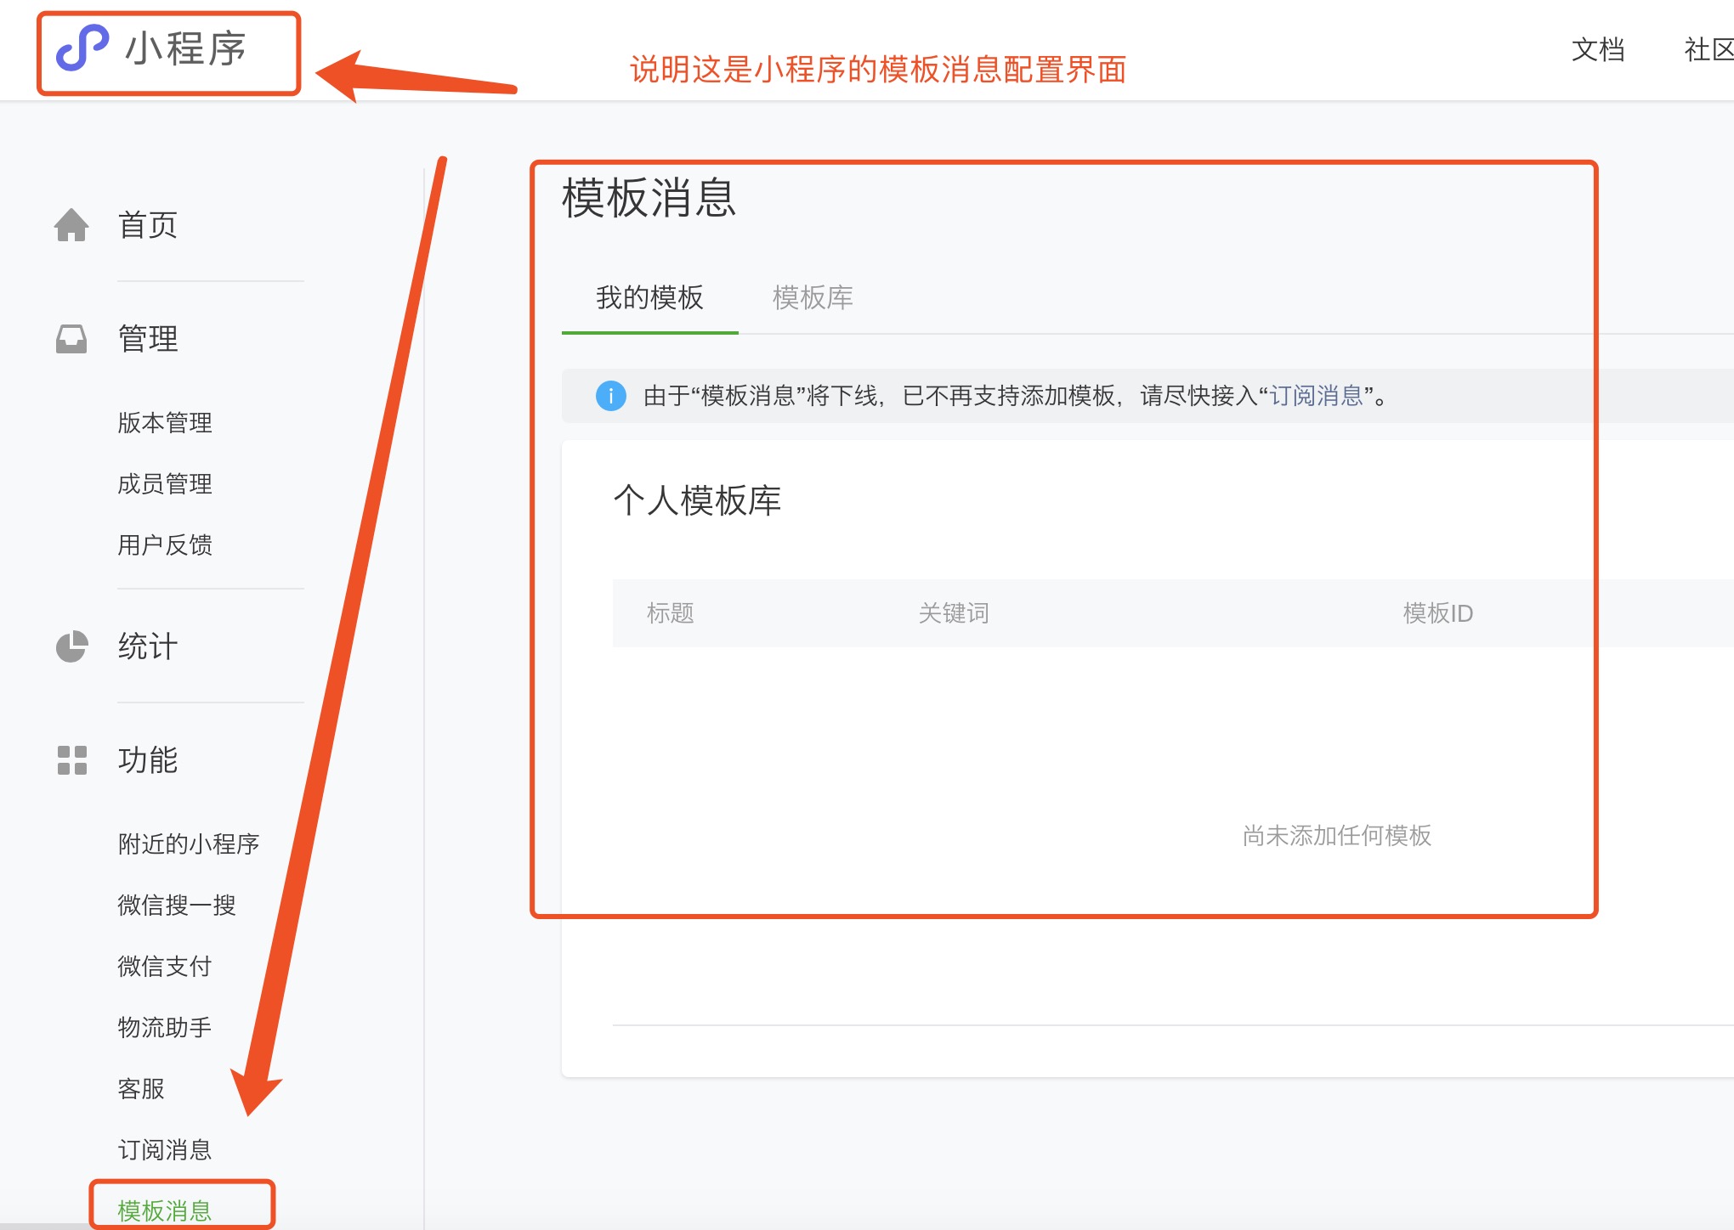Viewport: 1734px width, 1230px height.
Task: Click the inbox icon beside 管理
Action: [x=71, y=339]
